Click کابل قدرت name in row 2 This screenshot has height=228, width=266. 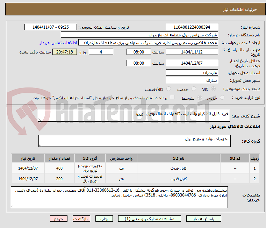(x=179, y=179)
